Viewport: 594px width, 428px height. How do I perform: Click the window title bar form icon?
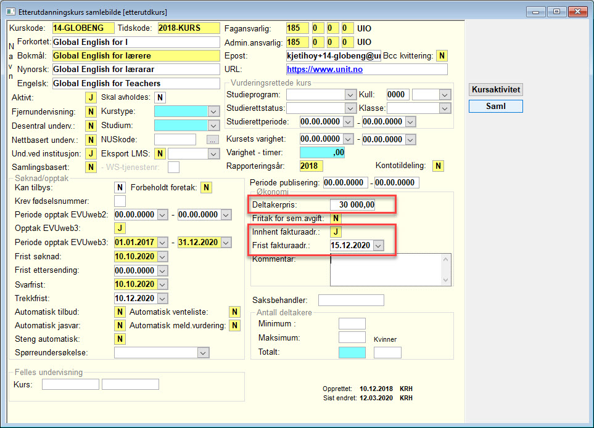pyautogui.click(x=10, y=12)
